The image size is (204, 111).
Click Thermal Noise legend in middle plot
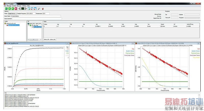(x=130, y=53)
